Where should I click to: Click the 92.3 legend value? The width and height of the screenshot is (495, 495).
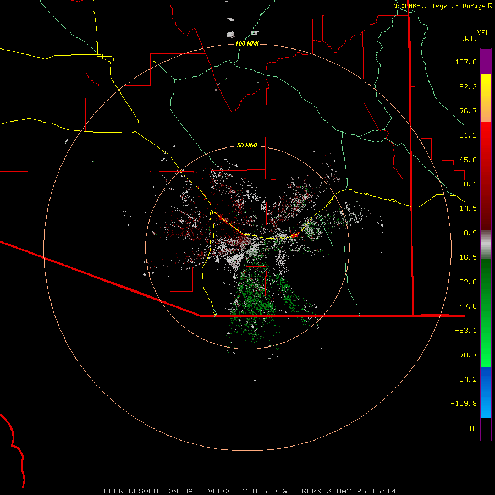468,86
